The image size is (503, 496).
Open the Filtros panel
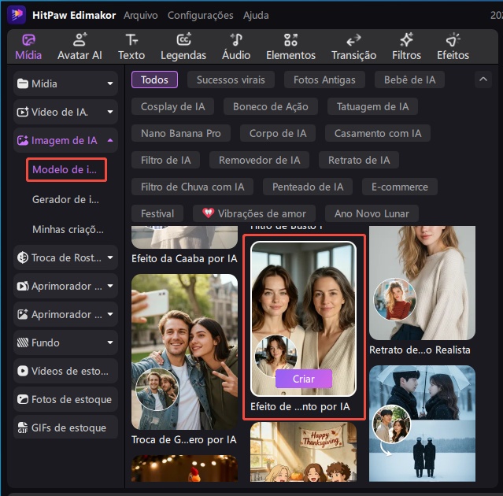tap(407, 46)
